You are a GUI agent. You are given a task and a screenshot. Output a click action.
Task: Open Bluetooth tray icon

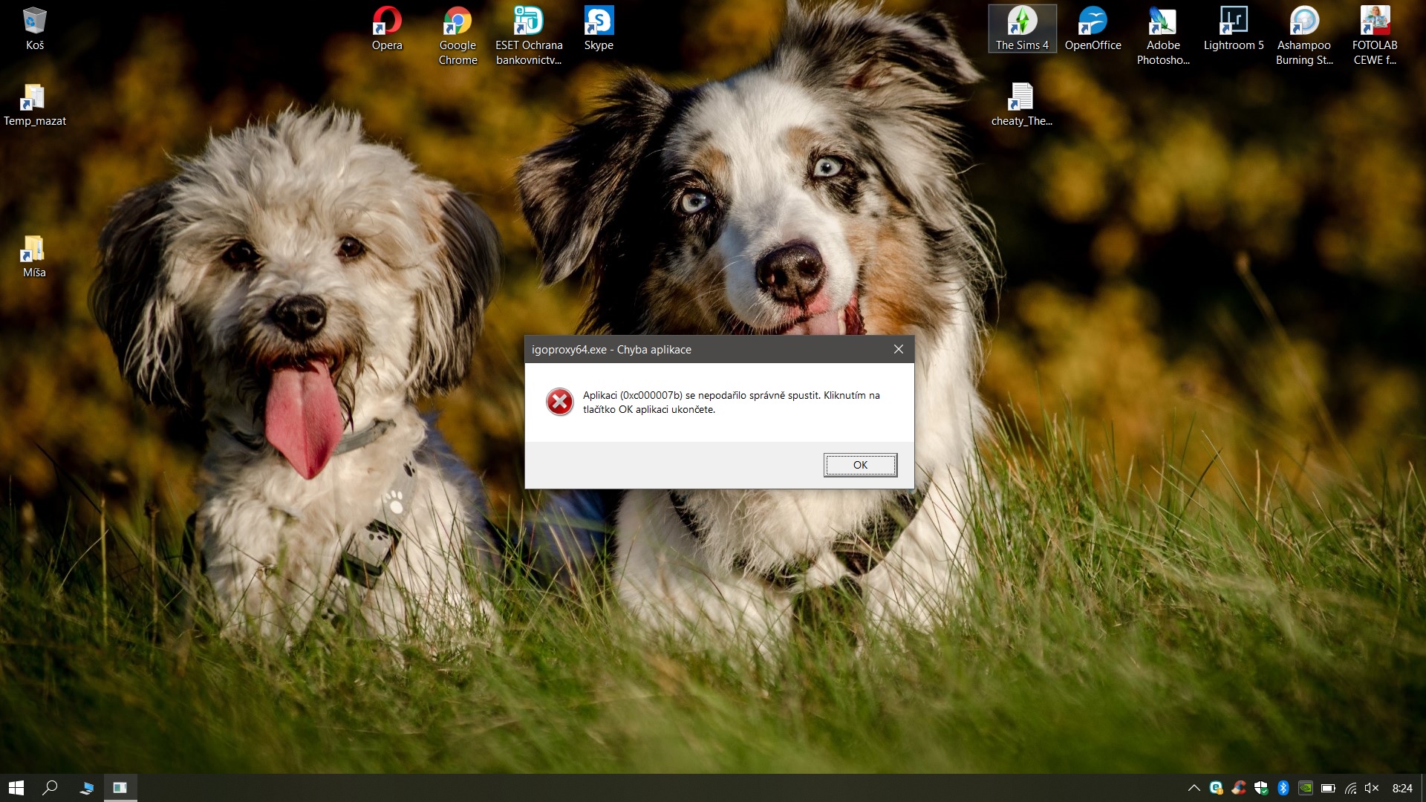tap(1283, 788)
